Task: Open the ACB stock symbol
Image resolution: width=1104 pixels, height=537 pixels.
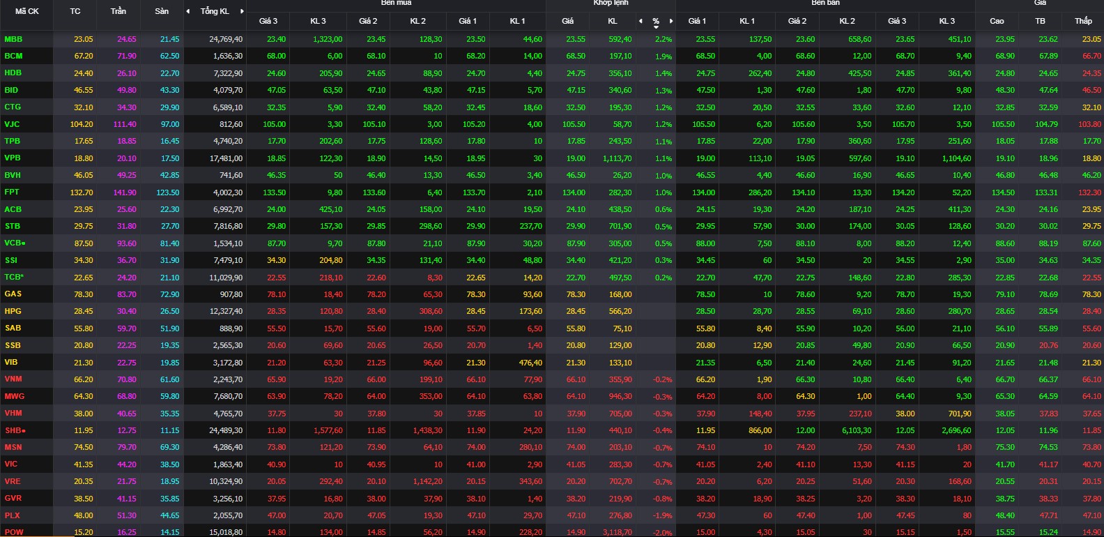Action: pos(13,209)
